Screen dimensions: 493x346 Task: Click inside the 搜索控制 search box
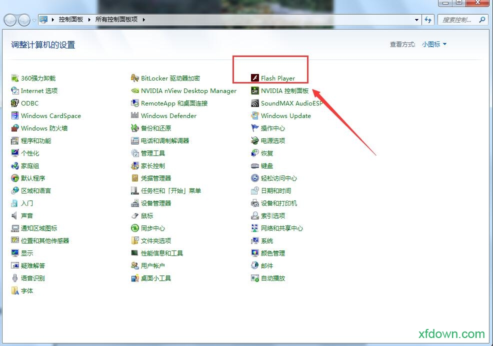tap(457, 19)
